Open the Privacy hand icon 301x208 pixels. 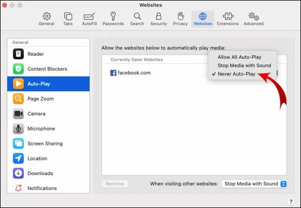pyautogui.click(x=180, y=16)
